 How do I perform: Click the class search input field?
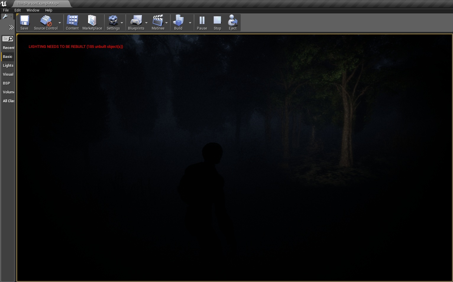coord(5,39)
